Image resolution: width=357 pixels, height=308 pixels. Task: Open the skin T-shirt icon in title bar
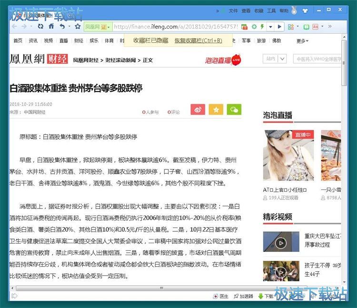tap(305, 10)
